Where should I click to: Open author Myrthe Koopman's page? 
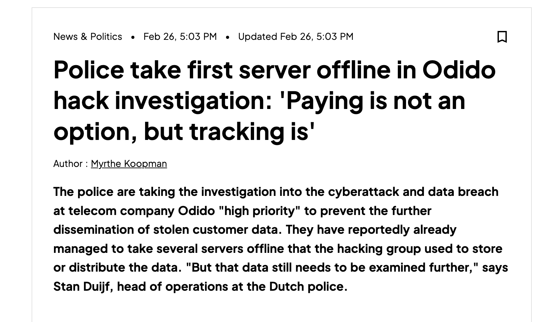coord(129,164)
